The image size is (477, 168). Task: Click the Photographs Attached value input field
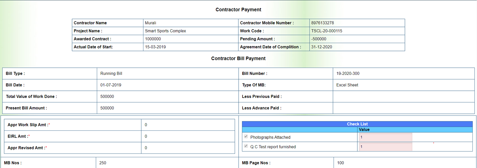click(385, 137)
